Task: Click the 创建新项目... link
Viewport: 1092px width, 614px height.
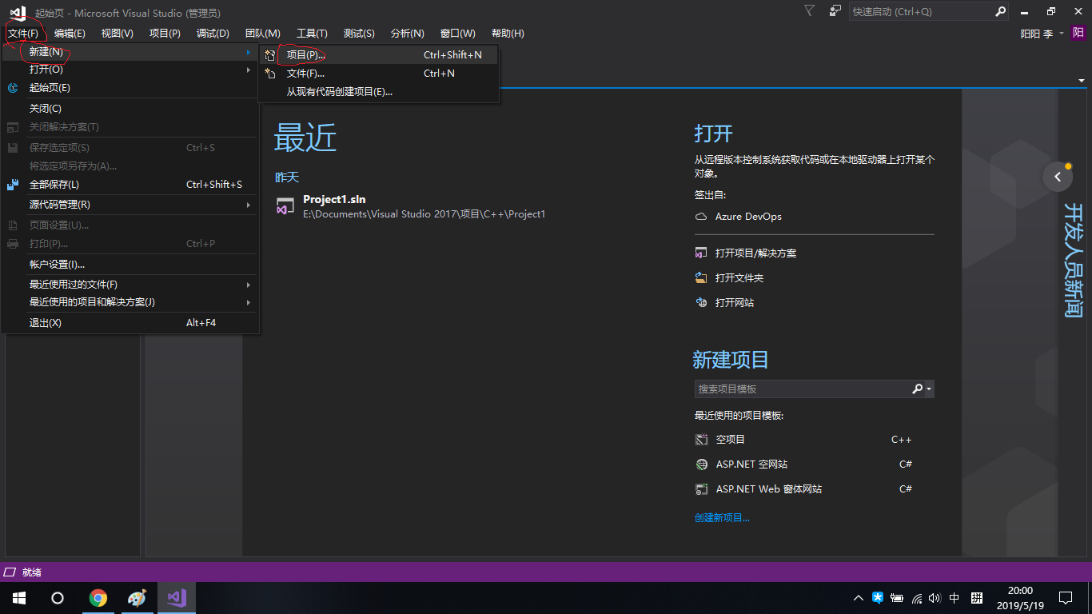Action: pos(722,517)
